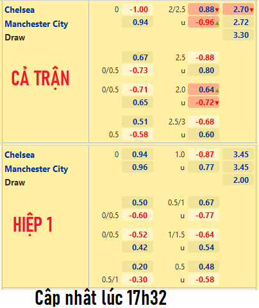Select Chelsea win 1X2 odds 2.70

[238, 9]
